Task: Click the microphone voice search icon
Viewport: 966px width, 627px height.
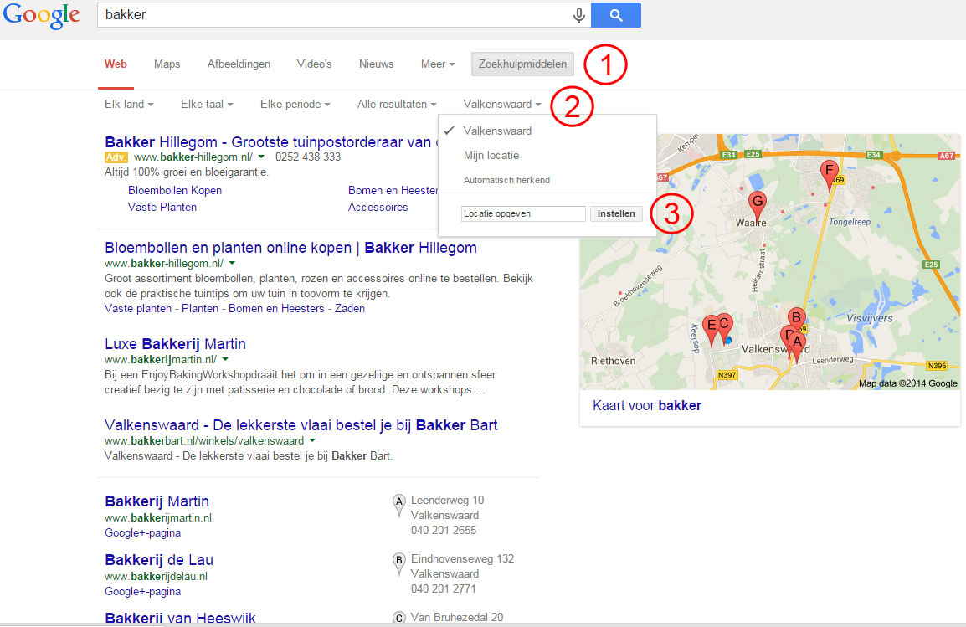Action: [x=578, y=15]
